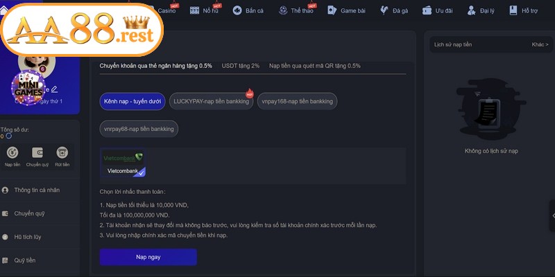Open the Hỗ trợ support menu
Viewport: 555px width, 277px height.
[x=524, y=10]
